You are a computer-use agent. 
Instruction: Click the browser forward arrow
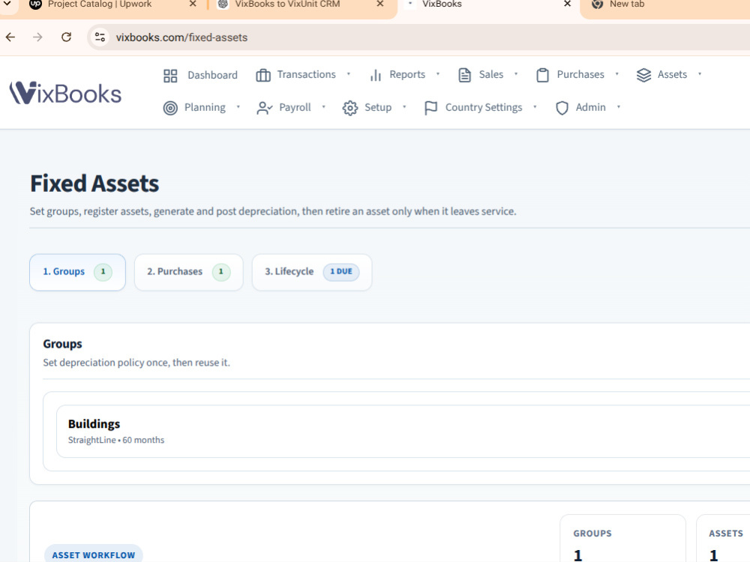point(37,37)
